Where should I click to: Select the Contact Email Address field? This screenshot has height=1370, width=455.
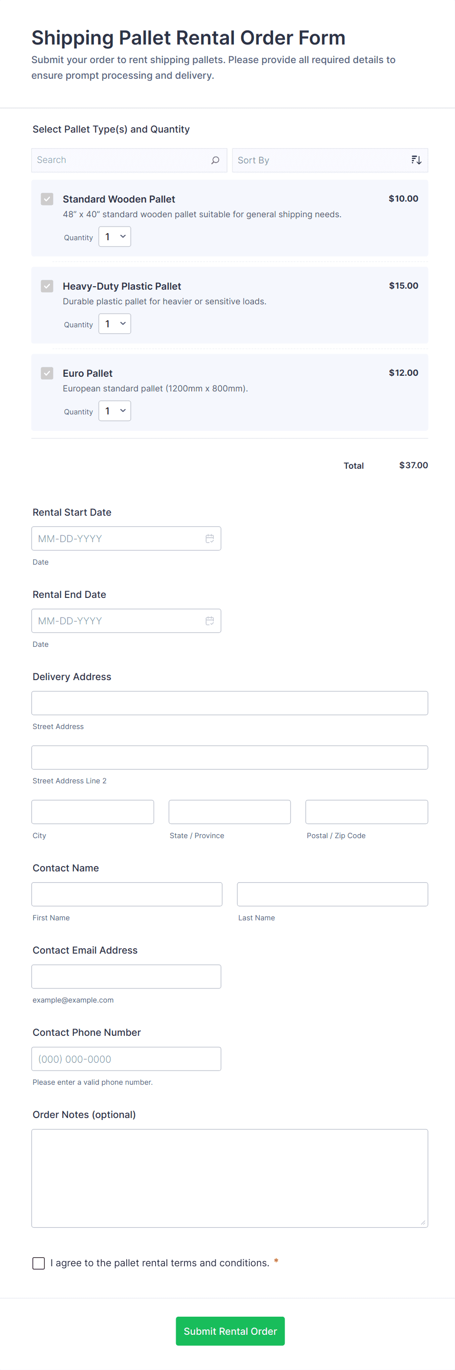click(126, 977)
